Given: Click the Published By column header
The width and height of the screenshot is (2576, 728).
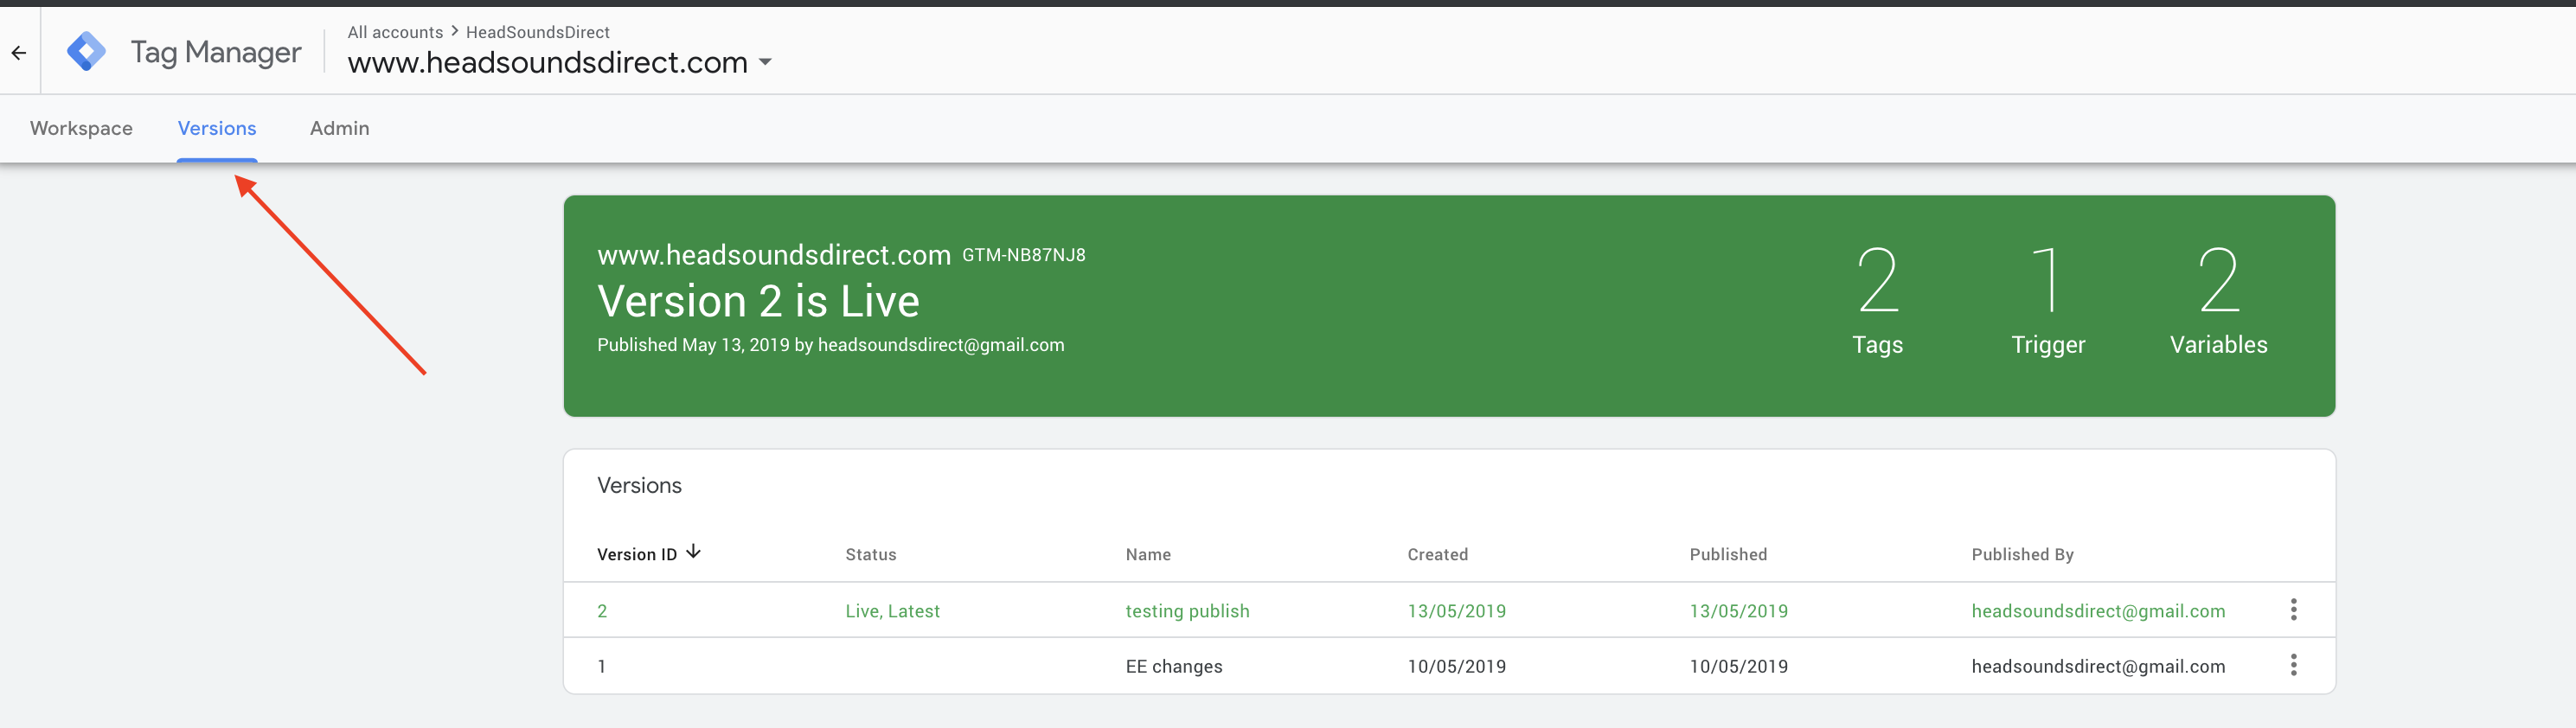Looking at the screenshot, I should pyautogui.click(x=2022, y=554).
